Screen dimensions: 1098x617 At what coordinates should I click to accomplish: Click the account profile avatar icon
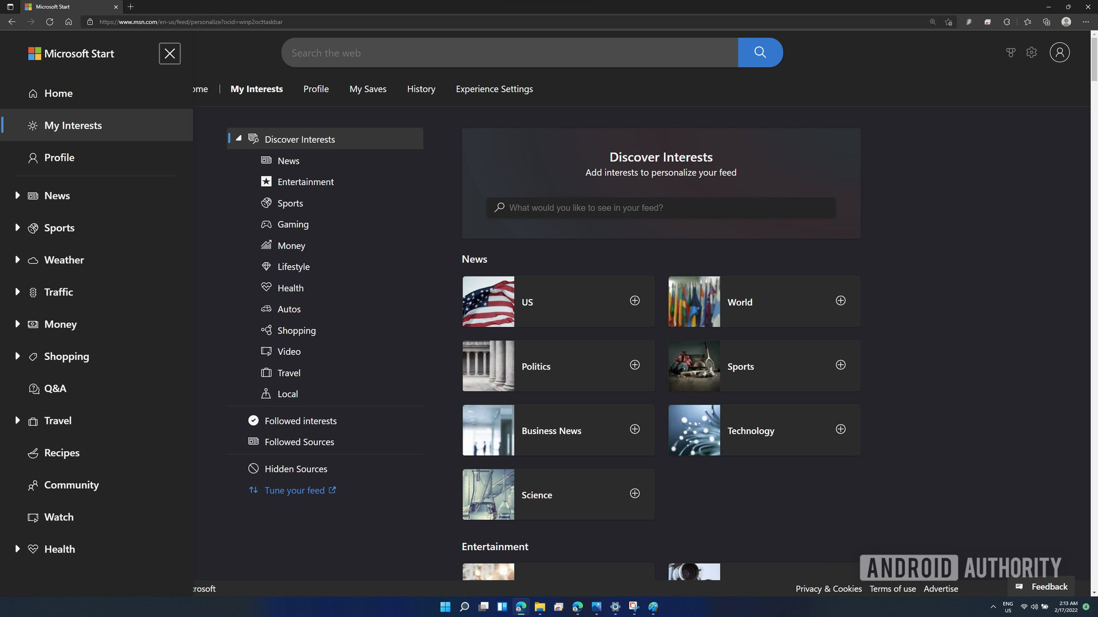pyautogui.click(x=1059, y=53)
